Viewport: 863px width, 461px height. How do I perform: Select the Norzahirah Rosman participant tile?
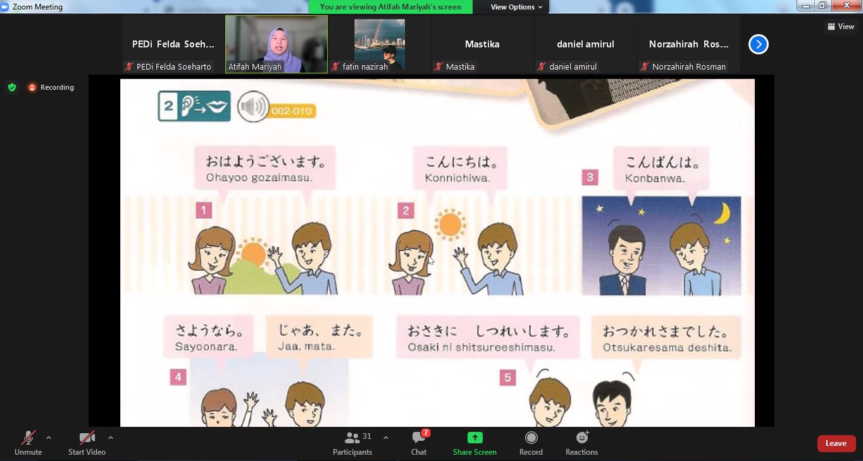tap(688, 44)
